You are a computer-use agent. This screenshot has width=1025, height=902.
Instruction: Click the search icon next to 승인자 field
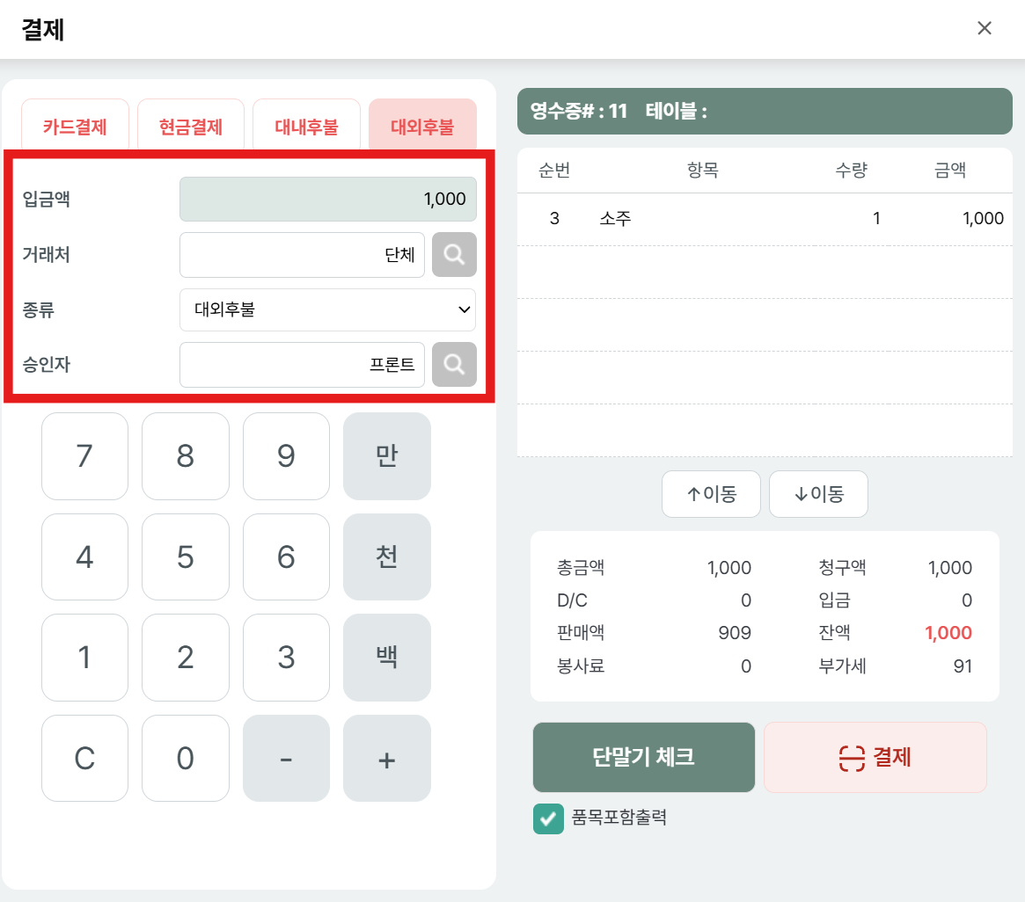point(454,365)
